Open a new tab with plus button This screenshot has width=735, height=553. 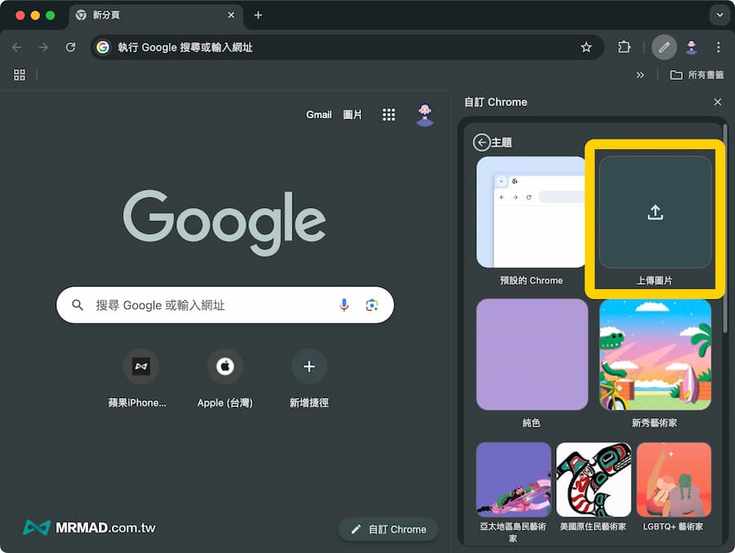coord(258,15)
